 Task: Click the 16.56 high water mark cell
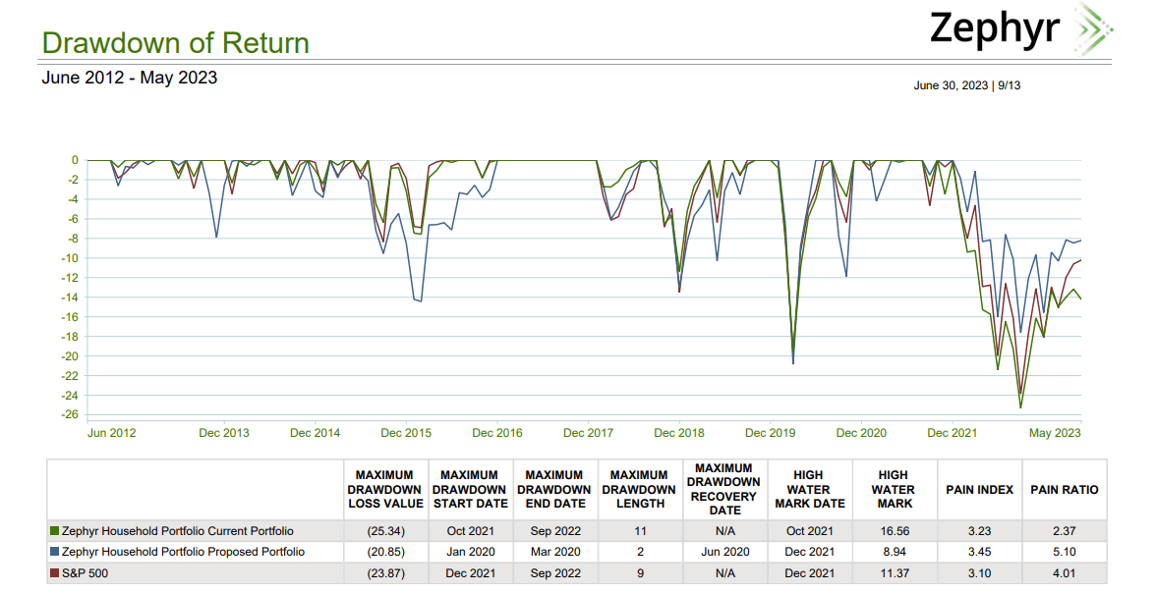pos(895,531)
